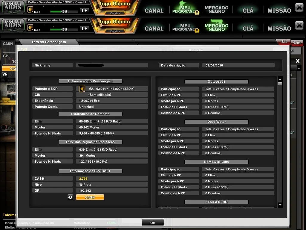Viewport: 306px width, 230px height.
Task: Select Info do Personagem tab
Action: click(x=49, y=42)
